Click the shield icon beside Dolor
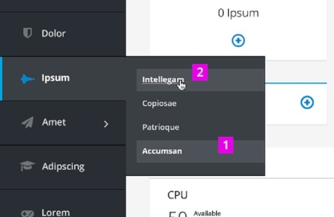This screenshot has height=217, width=334. click(x=28, y=33)
